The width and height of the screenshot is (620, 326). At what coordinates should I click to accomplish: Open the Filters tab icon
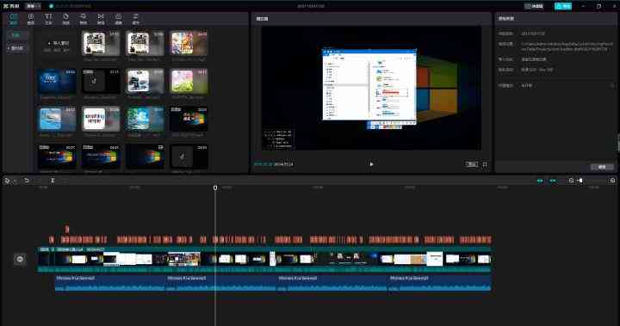tap(118, 19)
